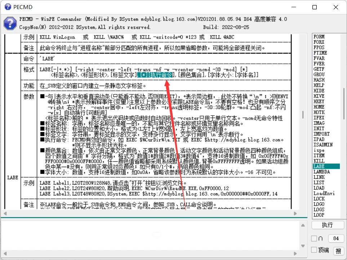This screenshot has height=260, width=347.
Task: Click inside the empty command input area
Action: pyautogui.click(x=151, y=236)
